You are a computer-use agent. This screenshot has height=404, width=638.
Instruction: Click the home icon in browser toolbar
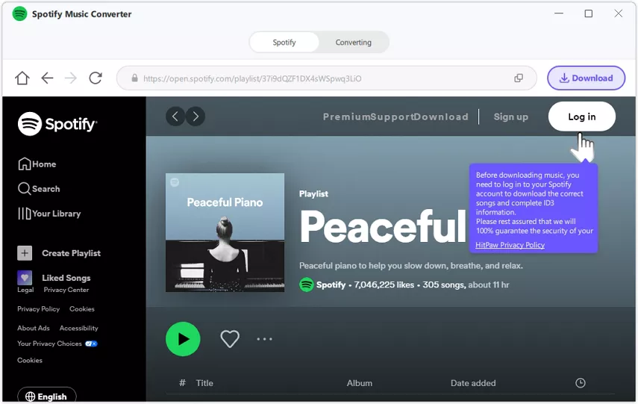tap(22, 78)
